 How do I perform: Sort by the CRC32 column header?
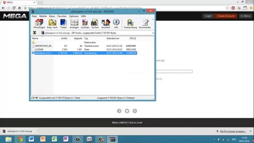click(x=133, y=39)
